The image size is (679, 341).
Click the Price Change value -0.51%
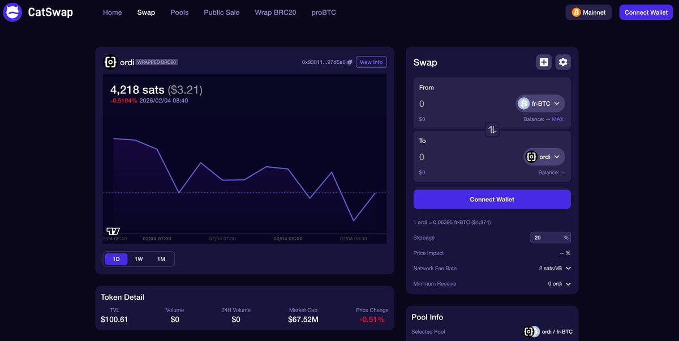pos(372,320)
